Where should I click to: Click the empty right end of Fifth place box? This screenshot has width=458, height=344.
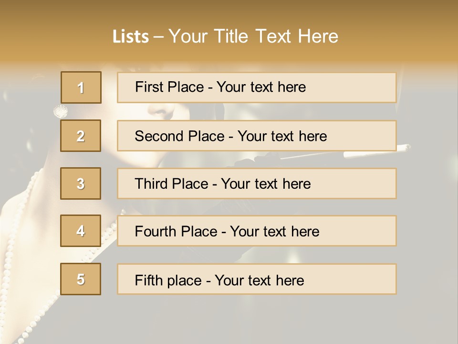click(x=363, y=279)
